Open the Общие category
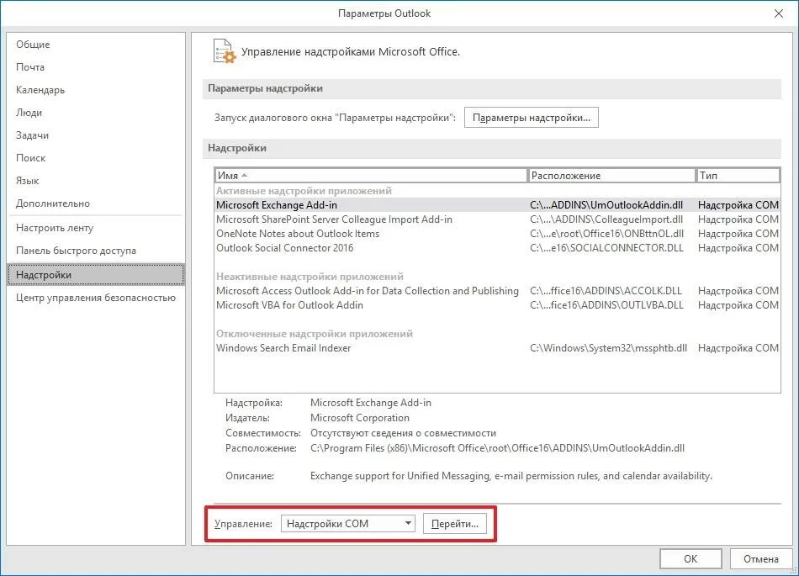This screenshot has height=576, width=799. (x=96, y=45)
